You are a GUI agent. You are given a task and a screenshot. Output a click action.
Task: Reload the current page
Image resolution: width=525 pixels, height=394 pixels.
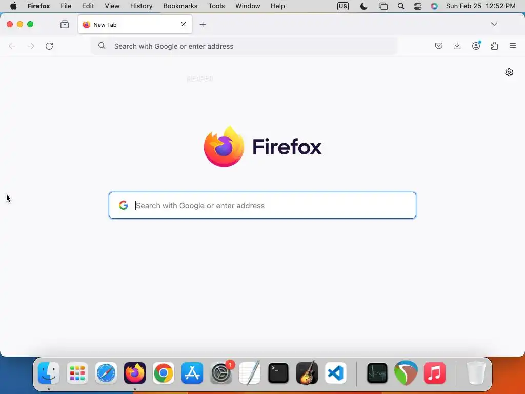coord(49,46)
